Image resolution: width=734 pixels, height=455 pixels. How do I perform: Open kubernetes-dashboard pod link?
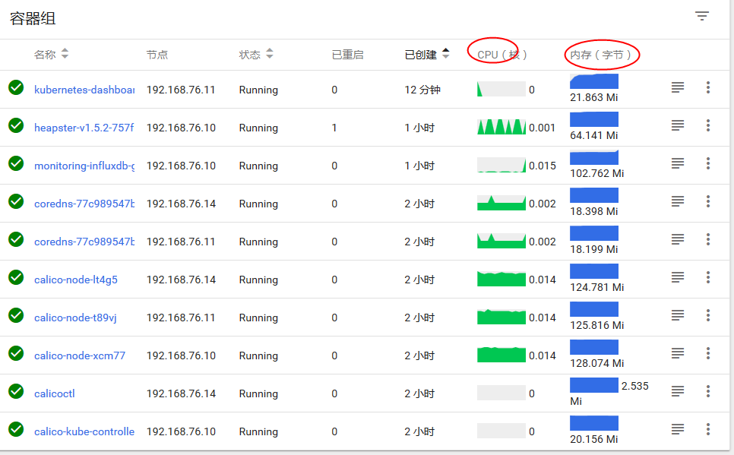(x=84, y=90)
